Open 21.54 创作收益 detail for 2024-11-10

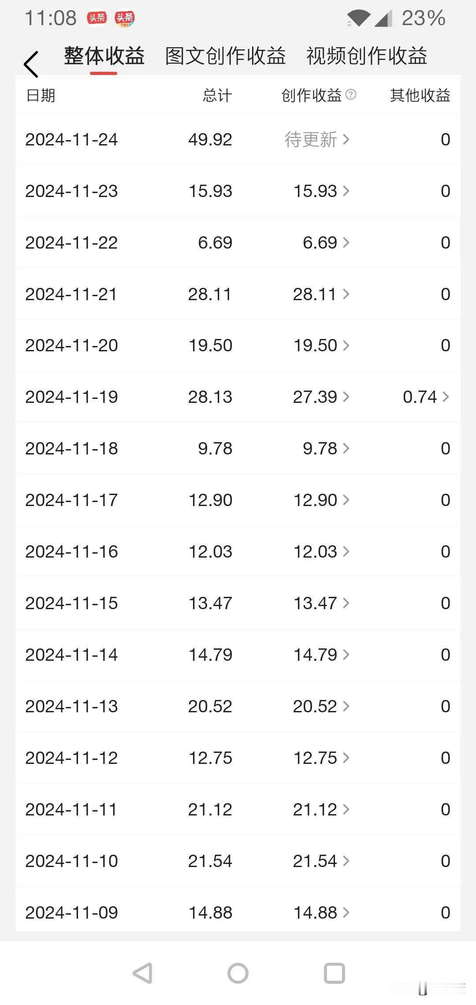click(x=321, y=861)
